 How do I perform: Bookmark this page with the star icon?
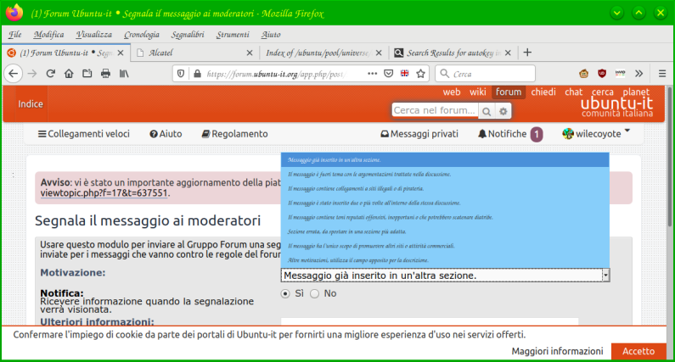420,74
